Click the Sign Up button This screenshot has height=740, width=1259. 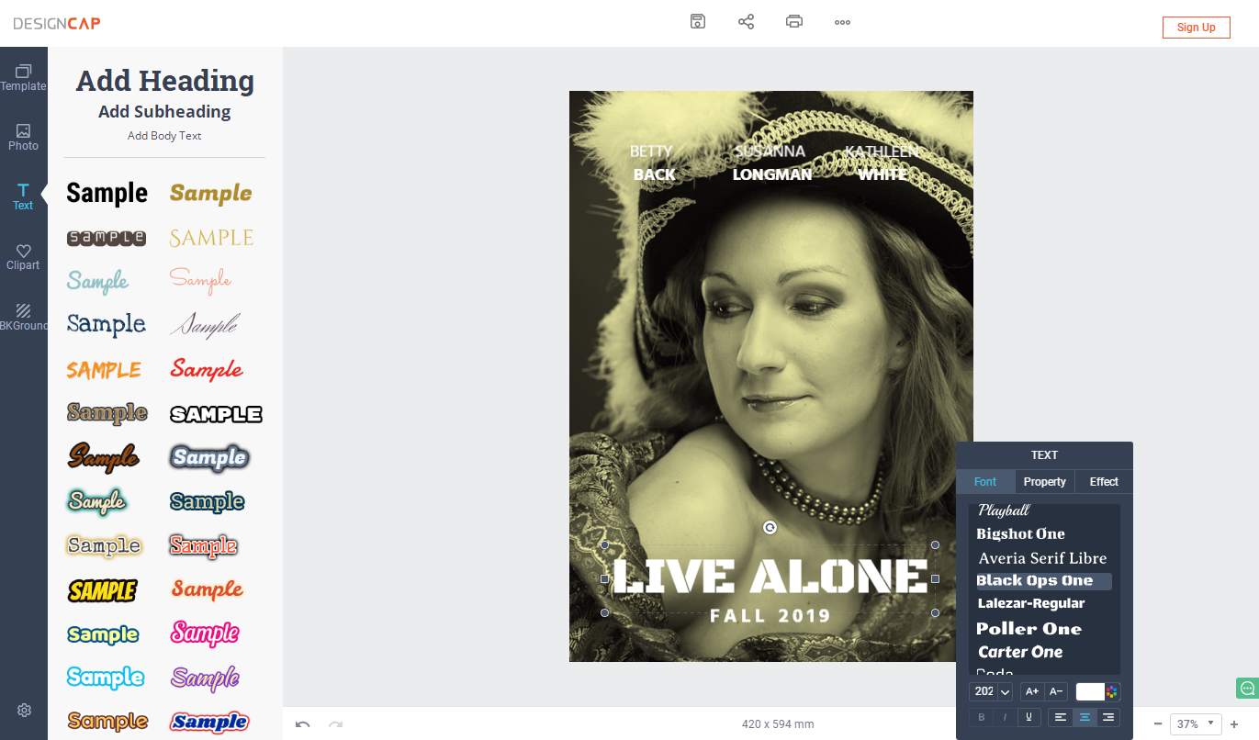click(x=1196, y=28)
